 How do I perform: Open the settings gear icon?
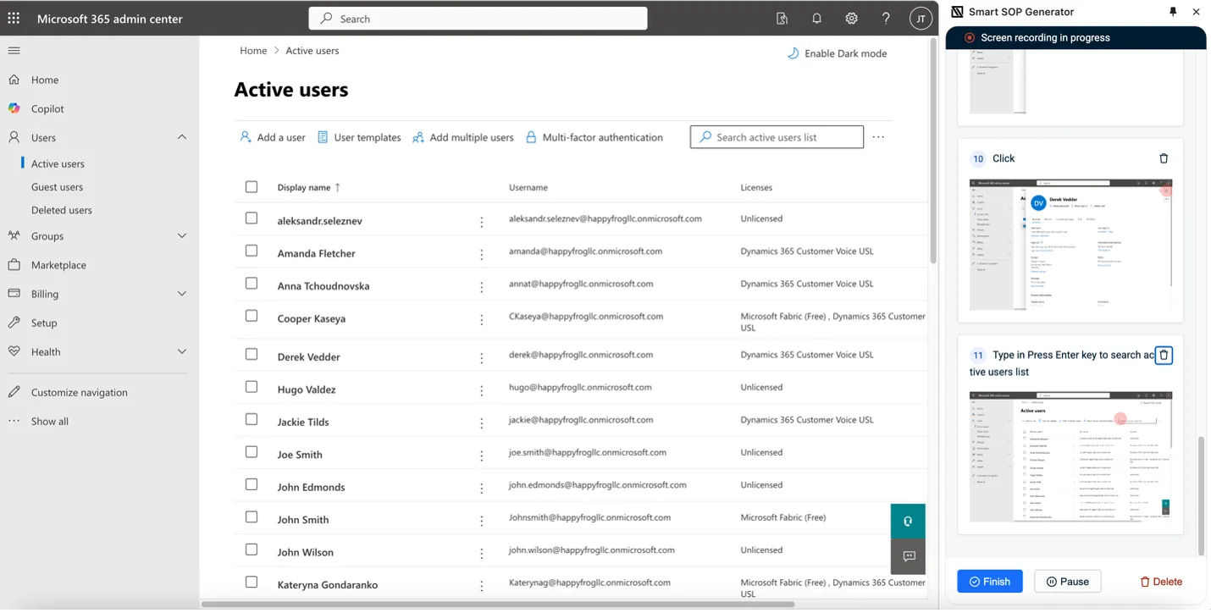tap(851, 19)
